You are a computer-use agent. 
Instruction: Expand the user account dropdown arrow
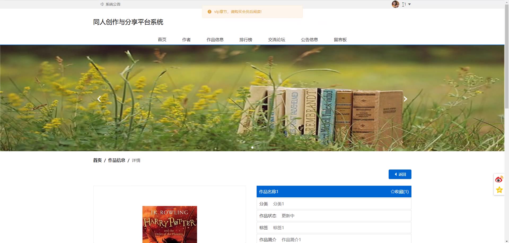[x=410, y=4]
